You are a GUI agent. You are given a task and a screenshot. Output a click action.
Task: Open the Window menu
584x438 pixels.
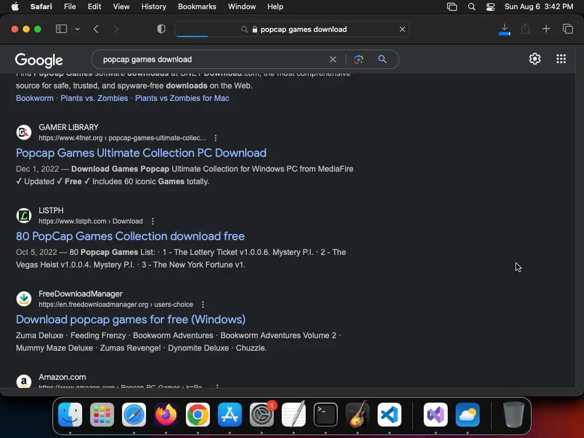click(x=242, y=7)
